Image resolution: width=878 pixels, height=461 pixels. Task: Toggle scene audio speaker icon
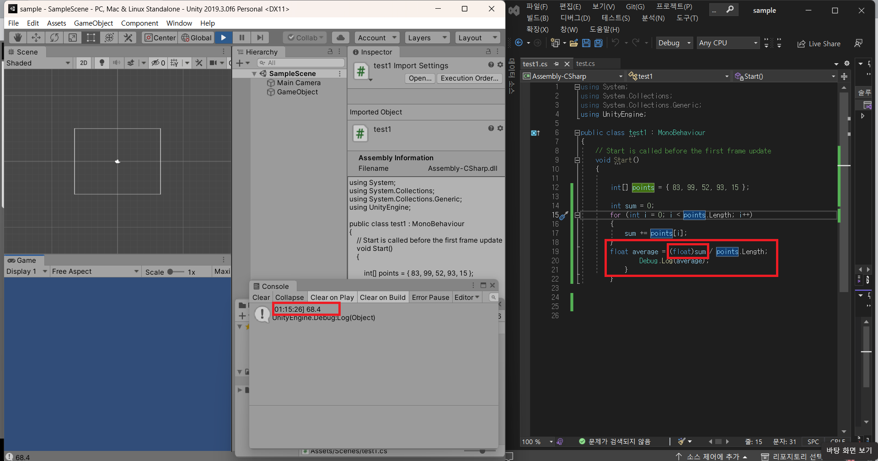pos(117,63)
